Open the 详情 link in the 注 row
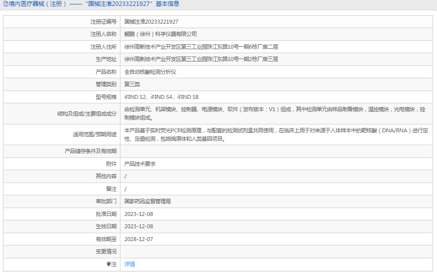Screen dimensions: 437x275 point(130,264)
